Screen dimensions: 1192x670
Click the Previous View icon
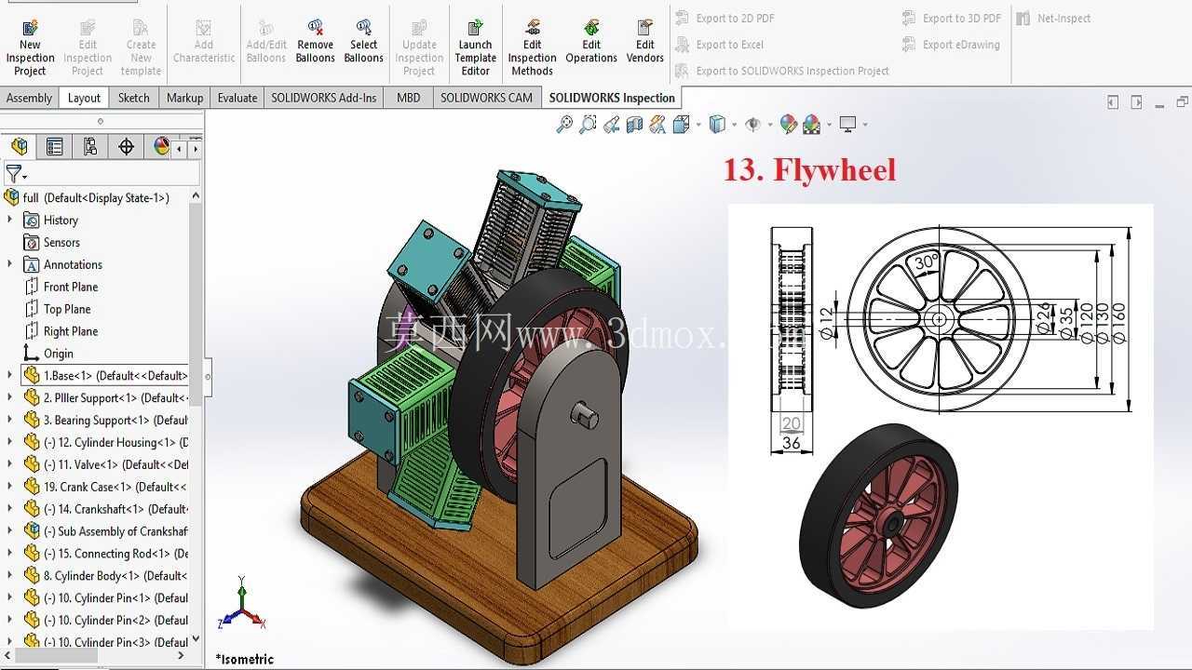[x=612, y=124]
